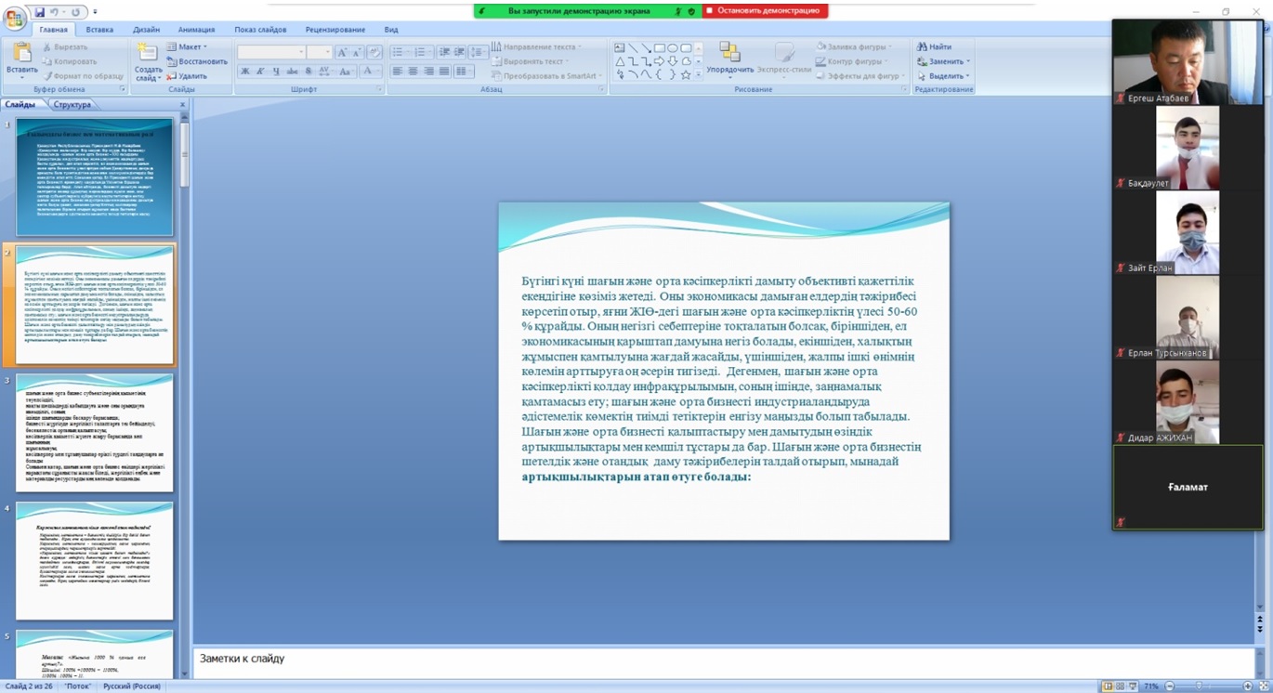Open Заливка фигуры shape fill
The height and width of the screenshot is (693, 1273).
coord(852,46)
